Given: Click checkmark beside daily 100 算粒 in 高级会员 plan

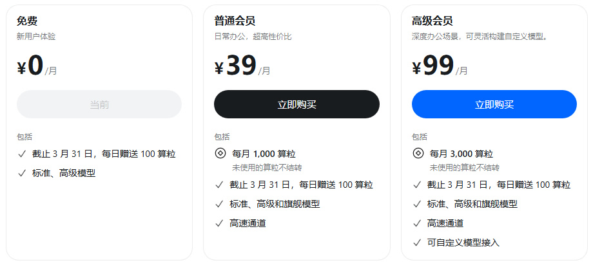Looking at the screenshot, I should point(418,185).
